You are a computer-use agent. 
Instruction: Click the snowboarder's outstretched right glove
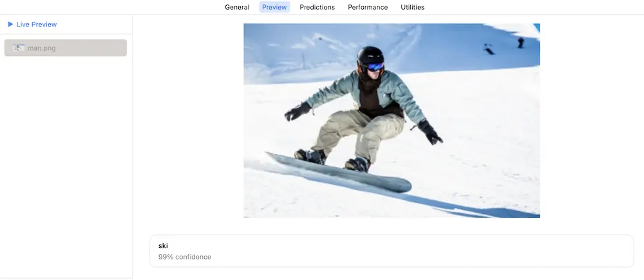(298, 112)
